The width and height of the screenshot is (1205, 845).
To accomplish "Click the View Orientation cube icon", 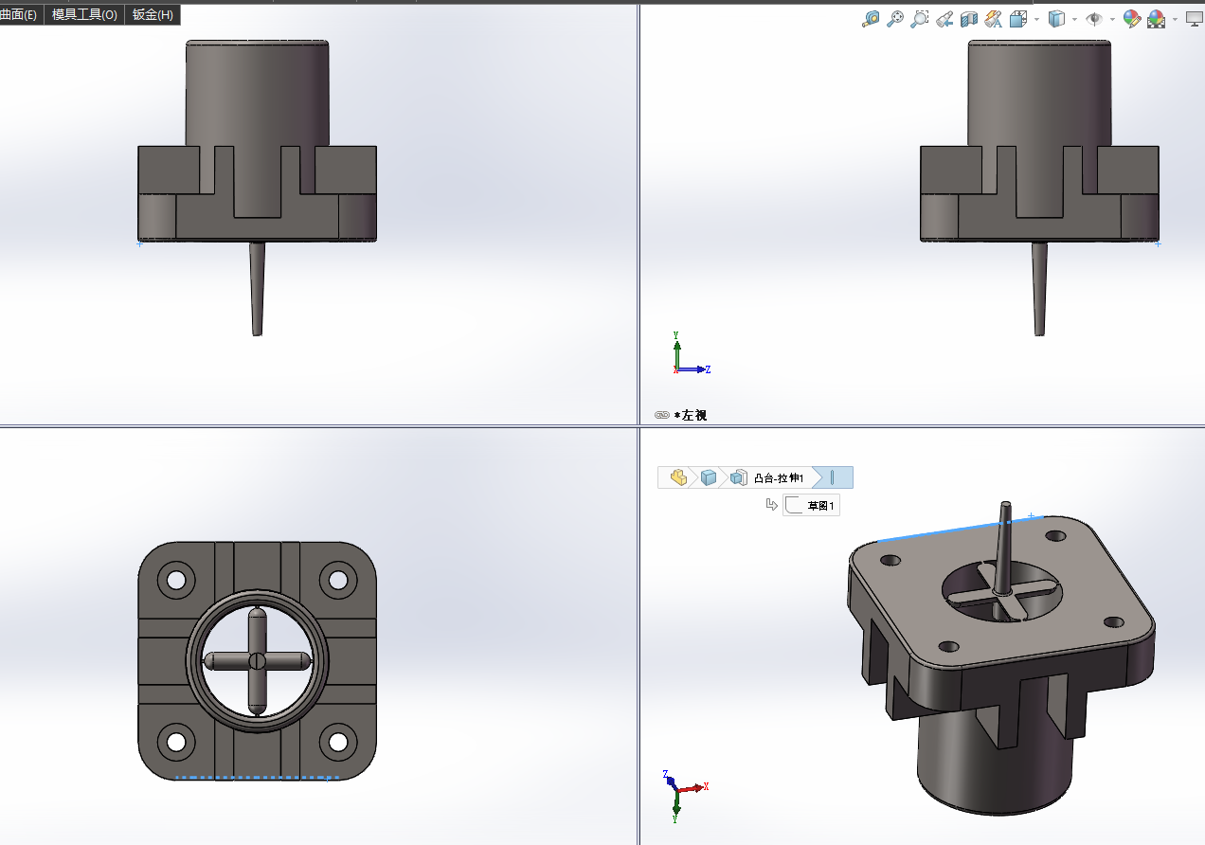I will (x=1018, y=19).
